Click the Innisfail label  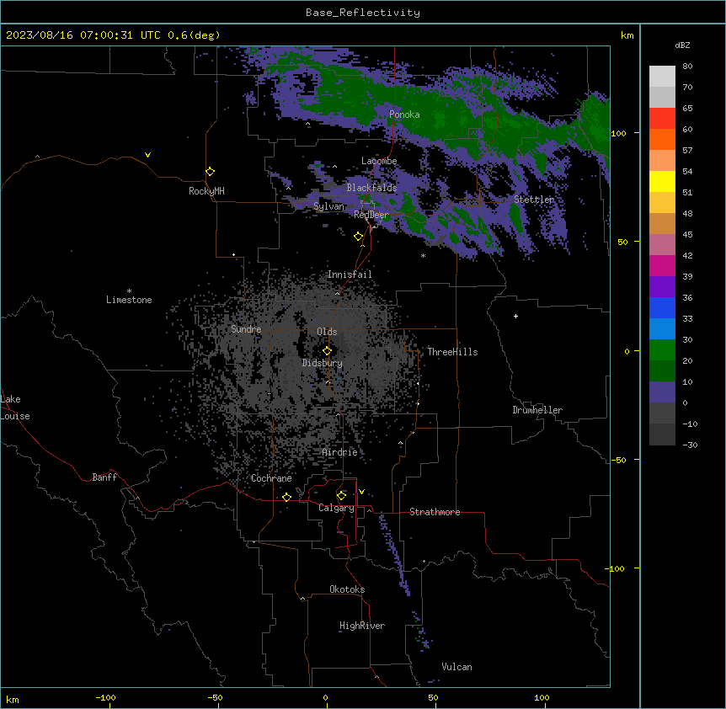pyautogui.click(x=350, y=275)
